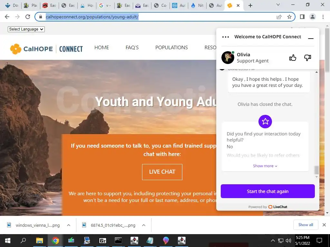Click the chat scroll up arrow

tap(316, 72)
